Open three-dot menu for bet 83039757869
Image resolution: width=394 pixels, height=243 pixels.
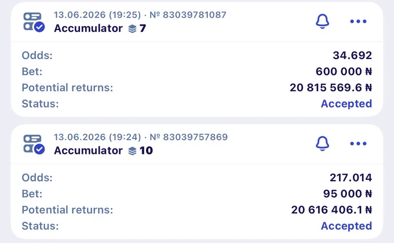358,143
